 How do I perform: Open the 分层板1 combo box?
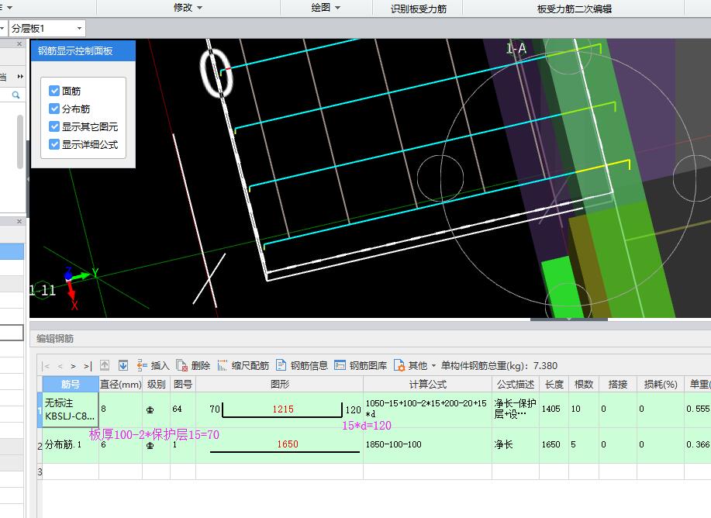(x=47, y=28)
